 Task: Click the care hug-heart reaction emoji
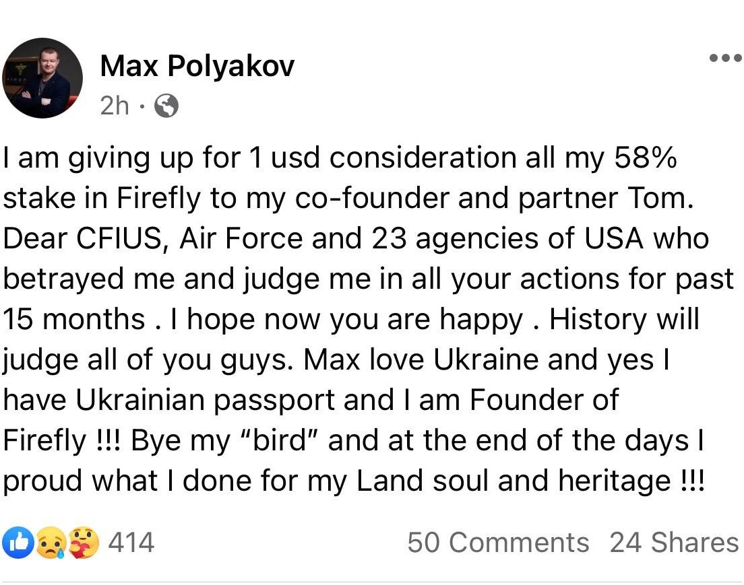point(84,543)
